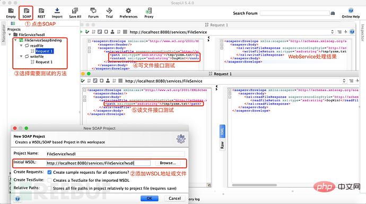The width and height of the screenshot is (366, 204).
Task: Collapse the FileService?wsdl project node
Action: (10, 35)
